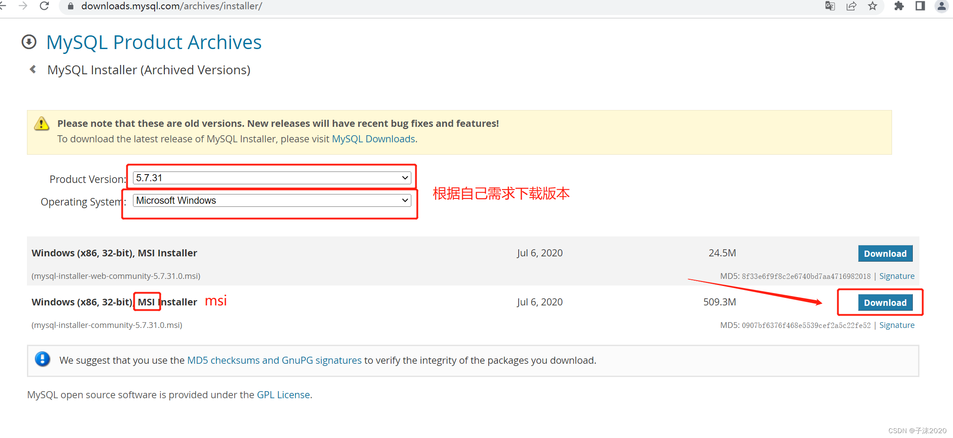
Task: Select the filename mysql-installer-web-community-5.7.31.0.msi
Action: [116, 276]
